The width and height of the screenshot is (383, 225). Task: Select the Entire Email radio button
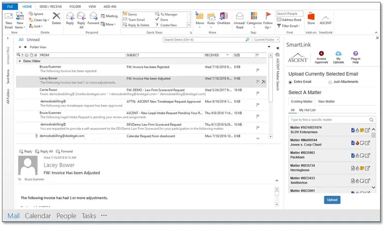click(x=290, y=82)
